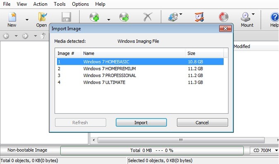This screenshot has width=279, height=164.
Task: Click the Modified column header in main window
Action: click(x=242, y=46)
